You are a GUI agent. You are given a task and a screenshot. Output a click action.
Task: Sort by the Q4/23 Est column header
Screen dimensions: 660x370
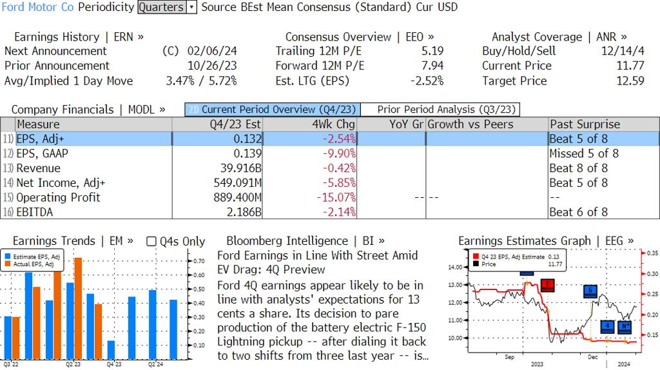tap(217, 124)
